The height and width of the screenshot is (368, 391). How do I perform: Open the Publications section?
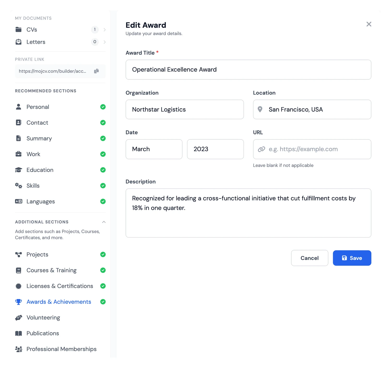click(x=60, y=333)
